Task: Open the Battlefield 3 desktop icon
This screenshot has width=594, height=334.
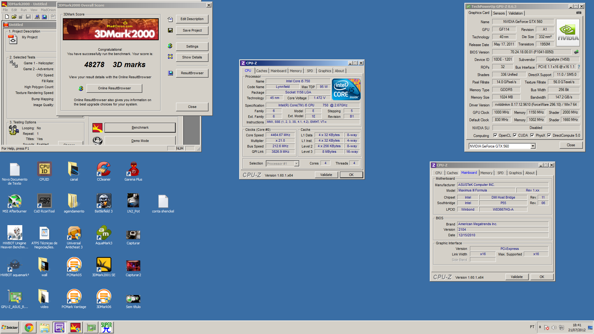Action: coord(104,203)
